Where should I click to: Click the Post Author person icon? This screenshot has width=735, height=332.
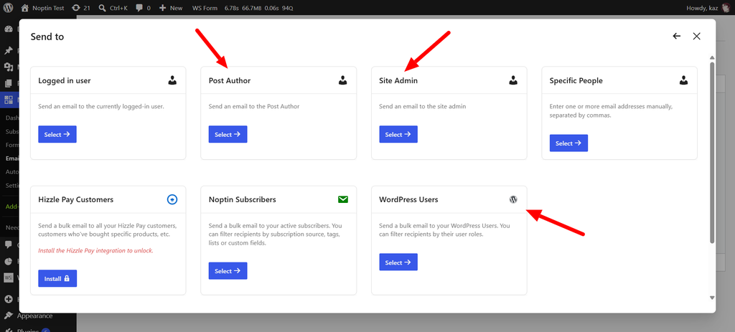(342, 80)
